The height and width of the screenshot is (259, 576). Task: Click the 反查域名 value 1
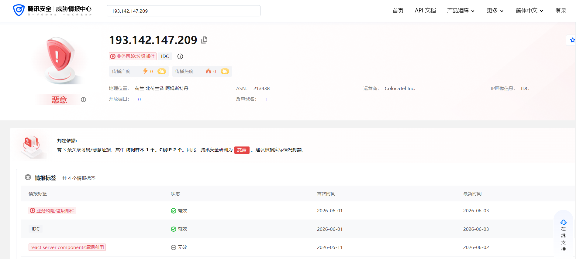pyautogui.click(x=267, y=99)
